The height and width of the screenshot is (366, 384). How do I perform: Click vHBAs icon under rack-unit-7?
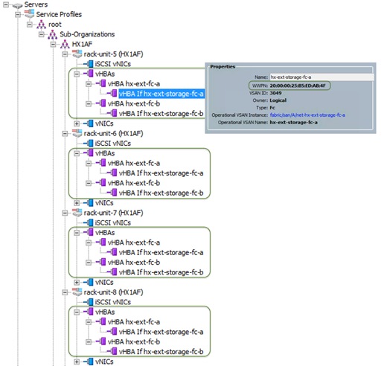coord(89,232)
